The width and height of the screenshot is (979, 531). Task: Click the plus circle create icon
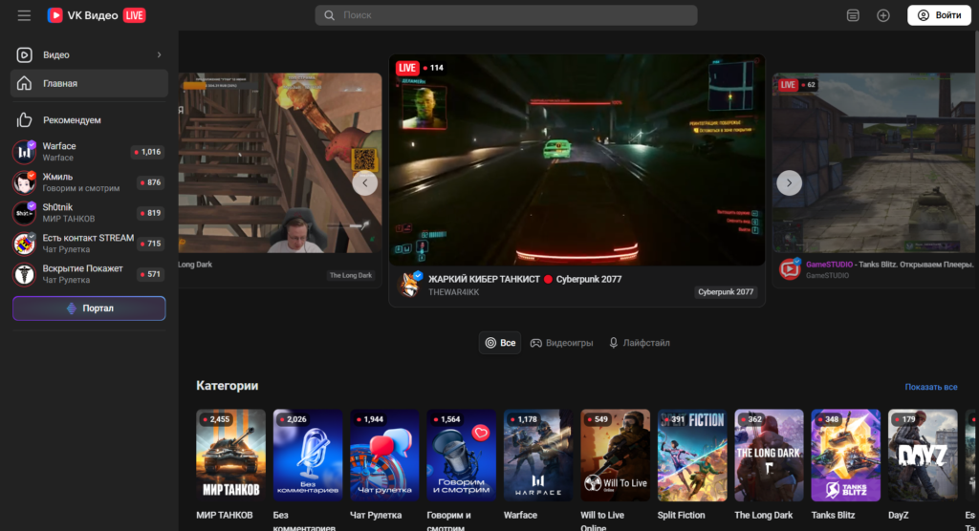click(882, 15)
